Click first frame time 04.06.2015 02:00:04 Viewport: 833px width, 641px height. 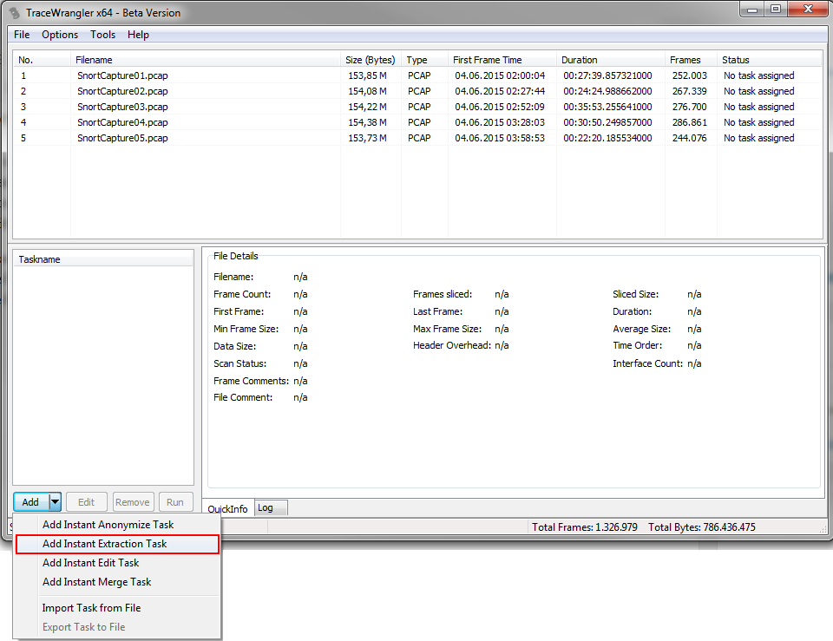[x=500, y=75]
